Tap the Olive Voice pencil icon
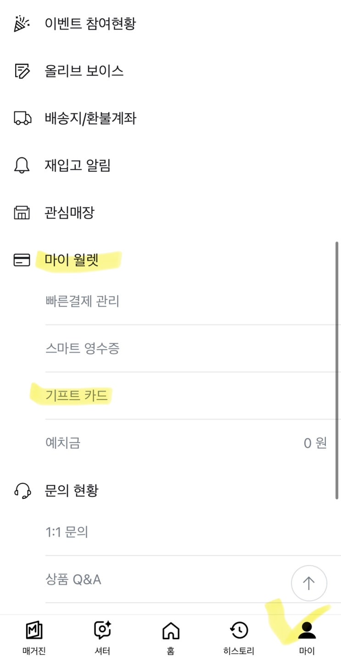Image resolution: width=341 pixels, height=668 pixels. pyautogui.click(x=22, y=71)
